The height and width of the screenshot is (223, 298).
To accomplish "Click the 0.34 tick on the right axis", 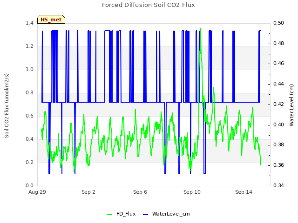I will pyautogui.click(x=278, y=185).
